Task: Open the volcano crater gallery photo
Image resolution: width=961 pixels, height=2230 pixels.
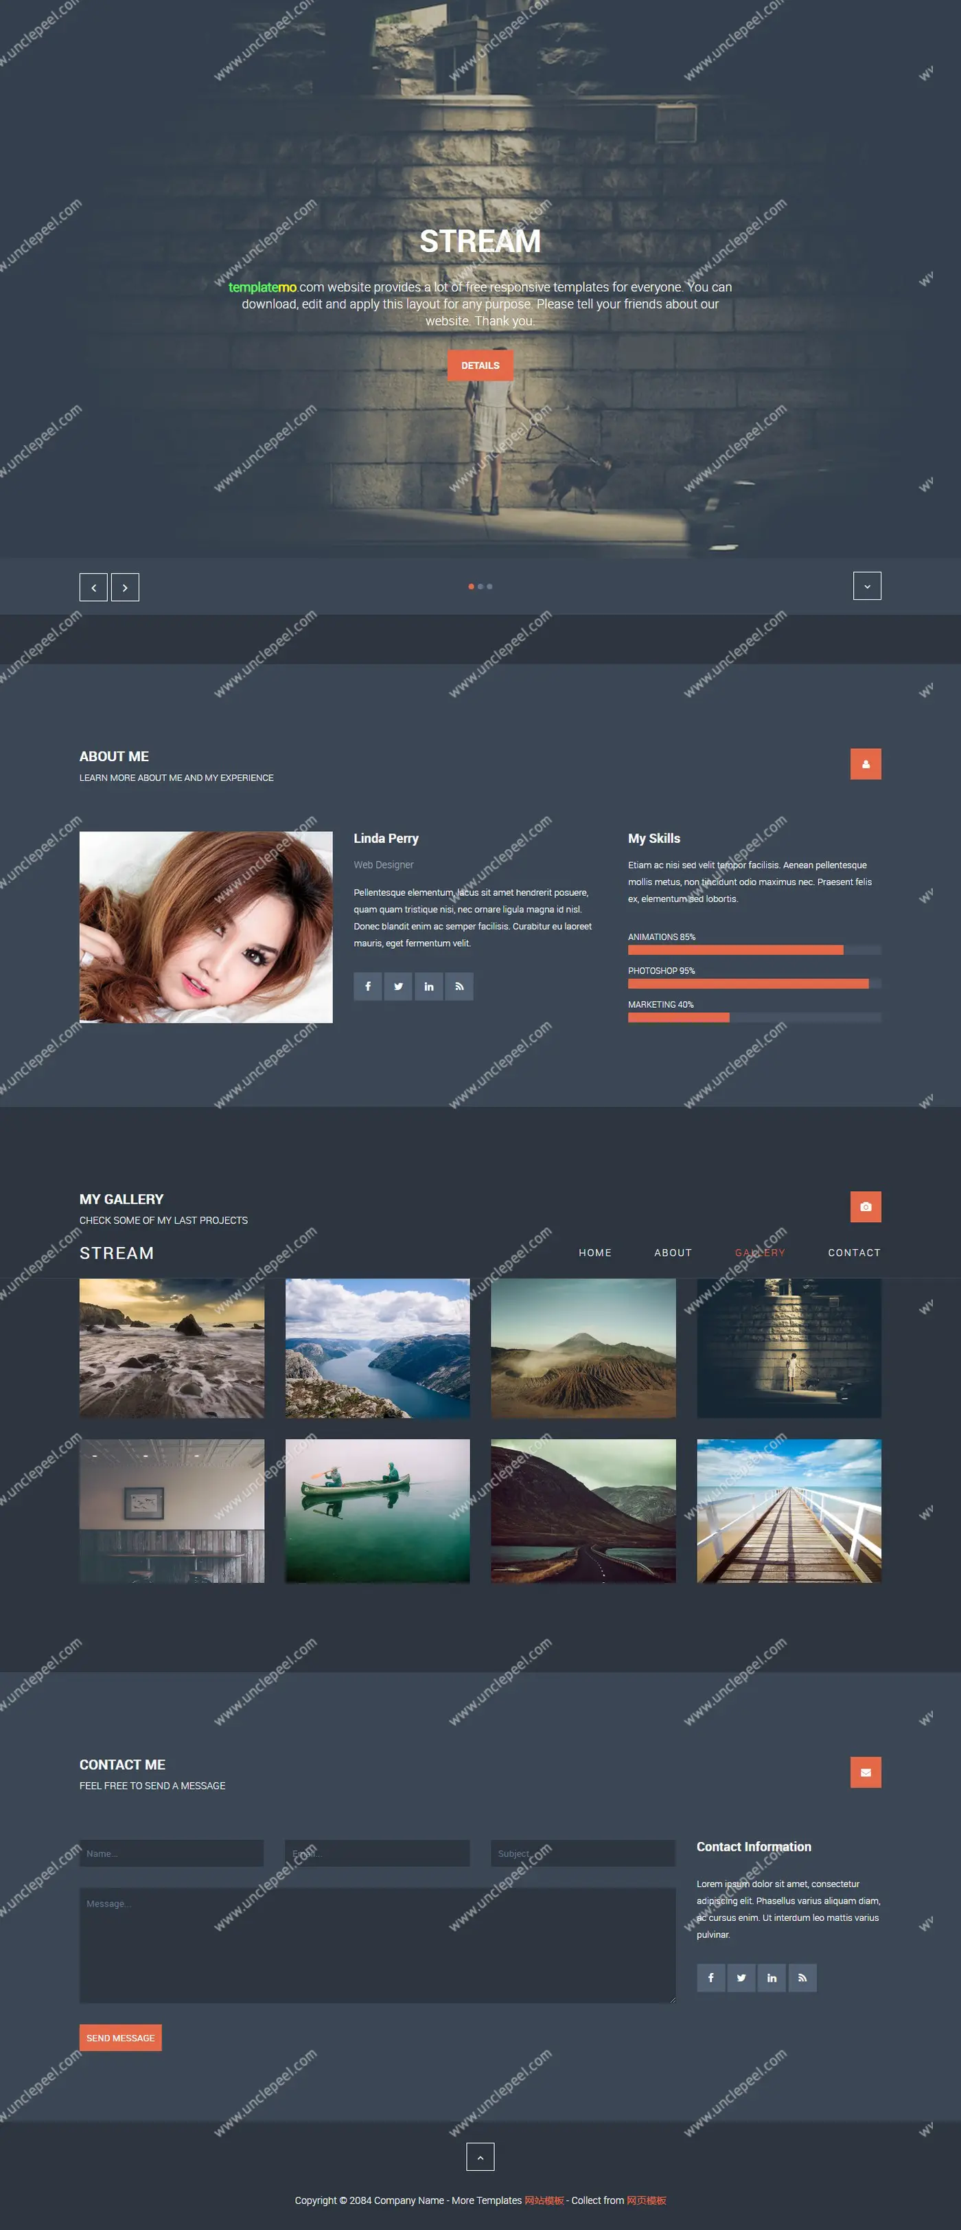Action: pos(583,1348)
